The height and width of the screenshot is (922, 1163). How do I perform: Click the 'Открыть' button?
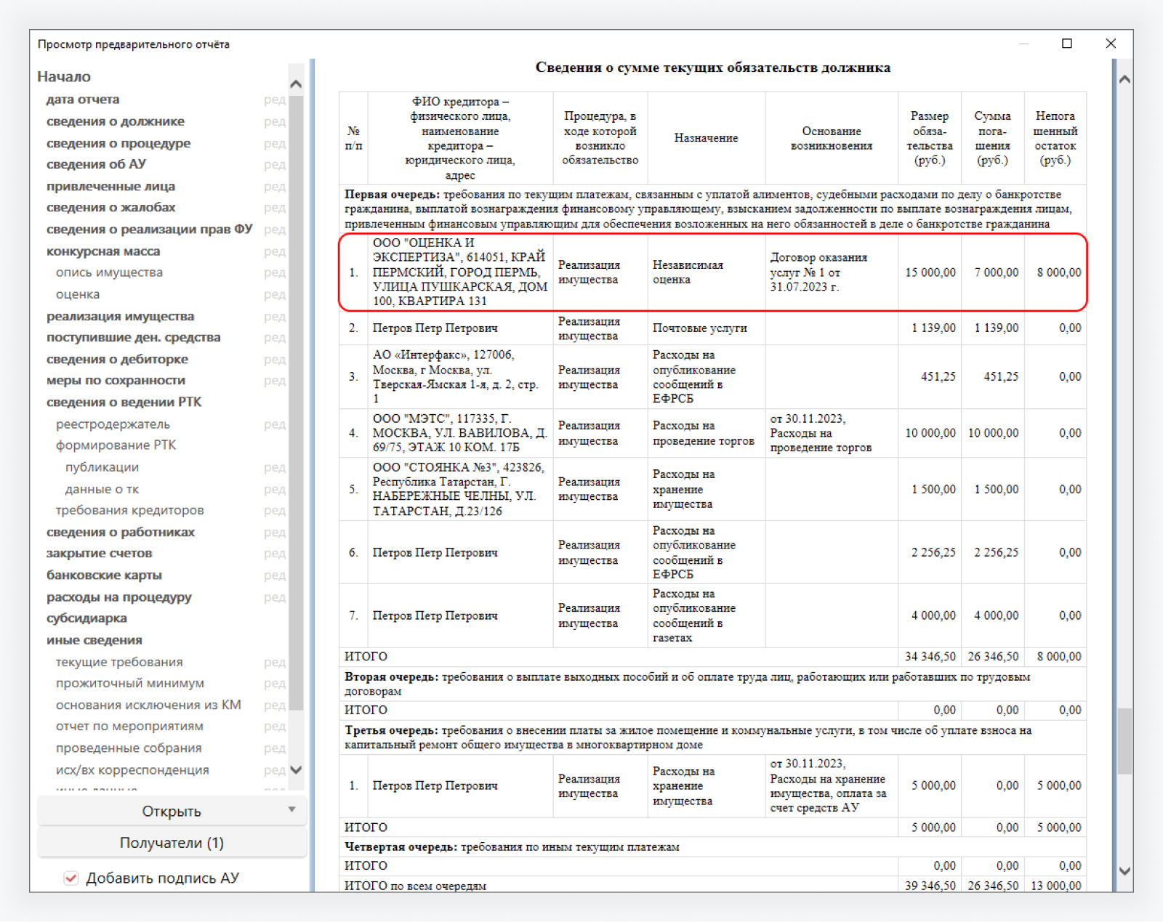coord(172,811)
